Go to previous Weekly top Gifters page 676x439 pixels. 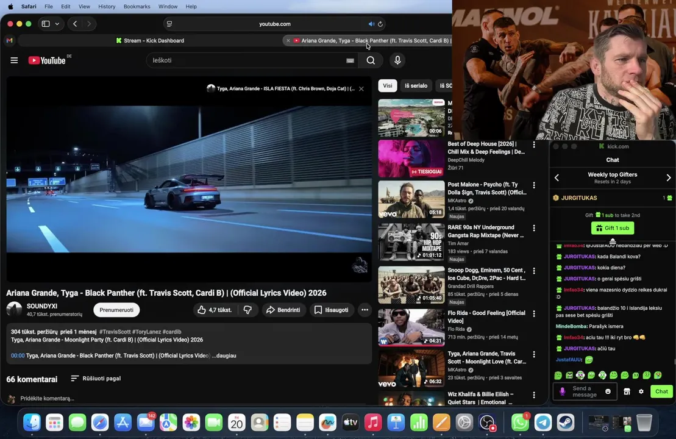pos(557,177)
